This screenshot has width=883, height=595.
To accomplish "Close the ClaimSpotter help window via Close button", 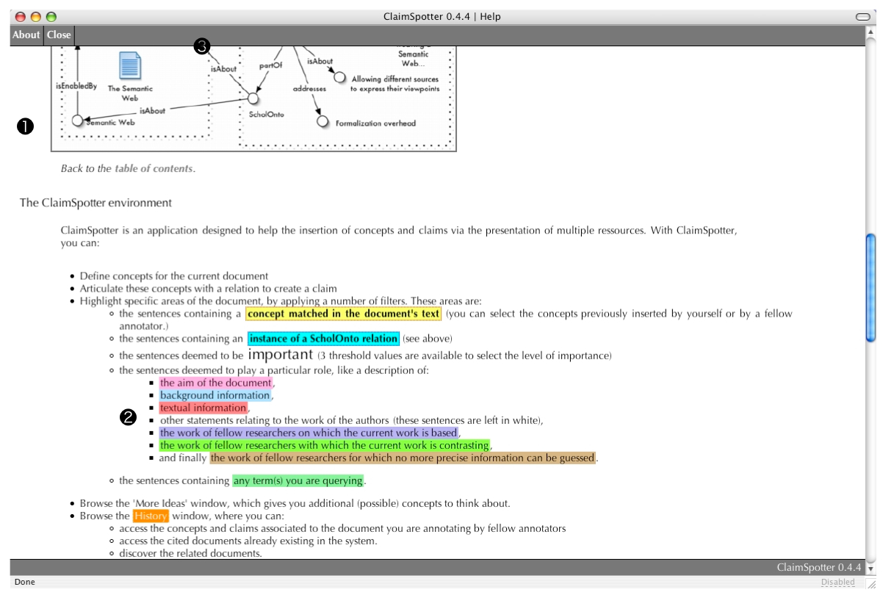I will point(59,35).
